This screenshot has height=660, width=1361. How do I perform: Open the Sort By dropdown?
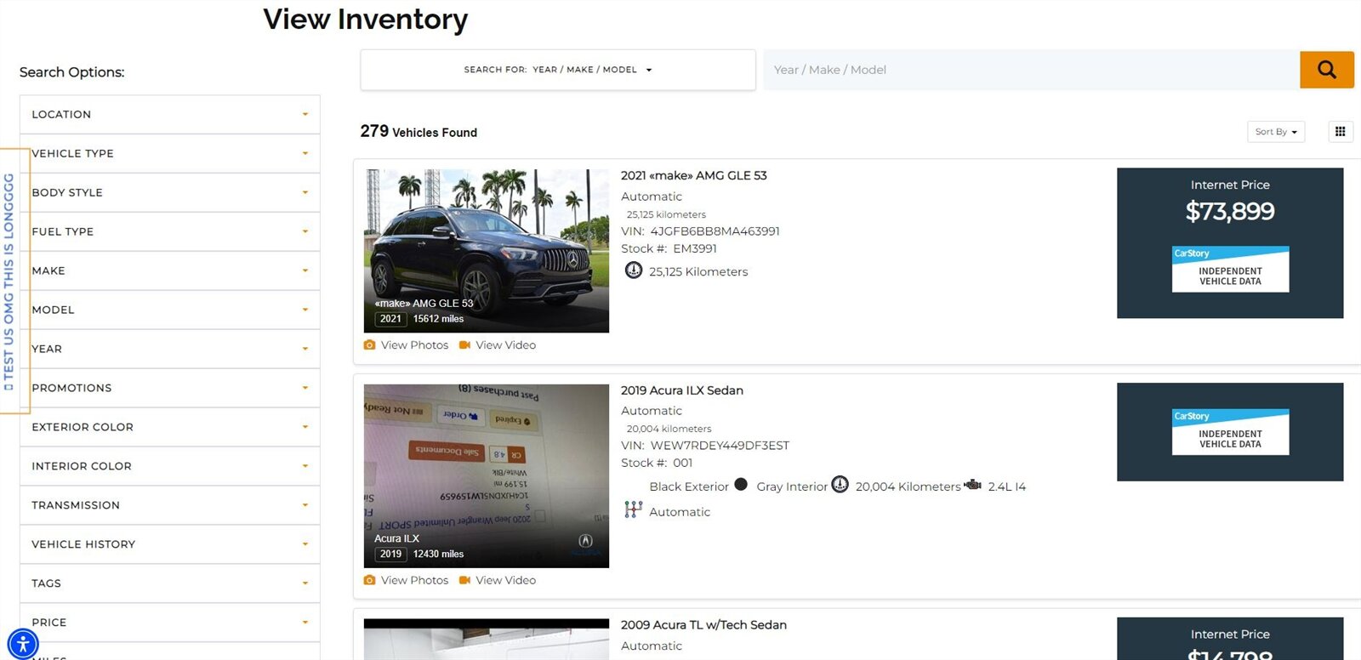[1275, 132]
